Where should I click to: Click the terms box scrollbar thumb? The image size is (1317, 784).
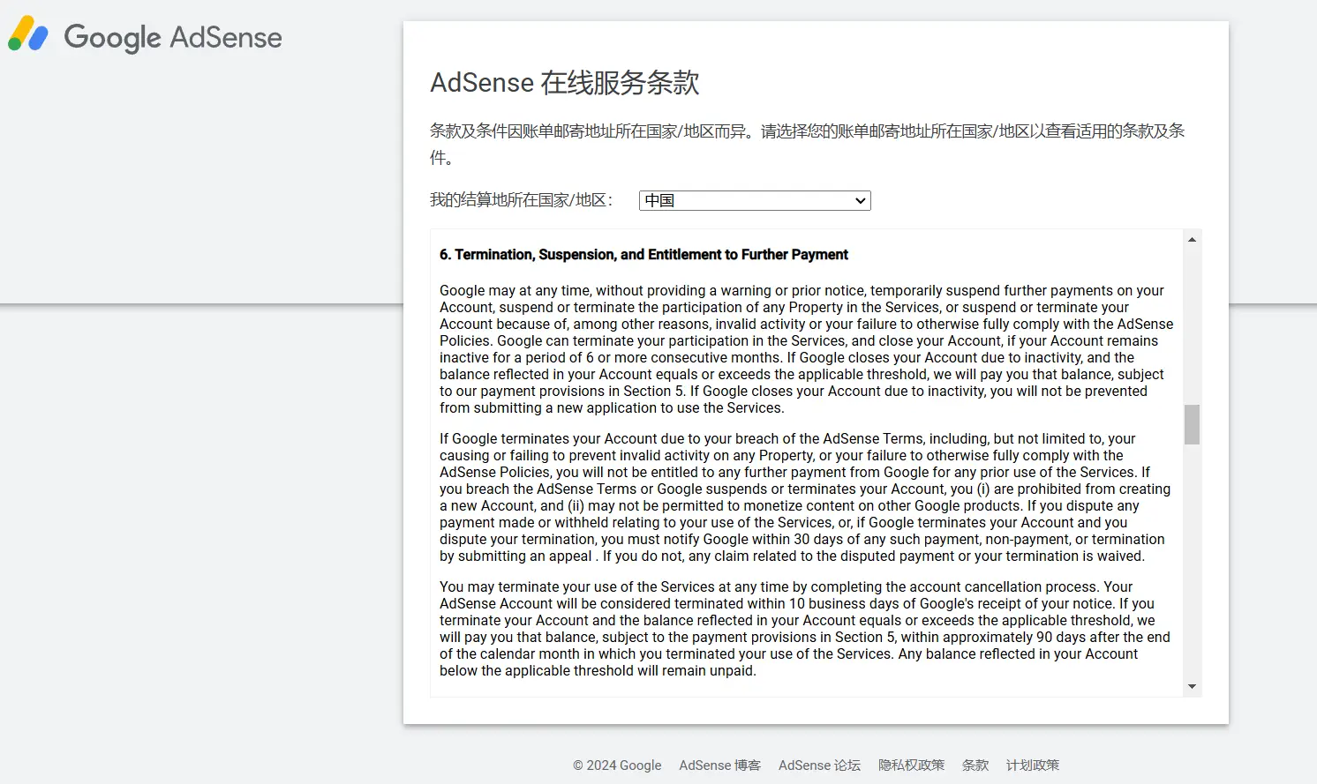[1192, 424]
